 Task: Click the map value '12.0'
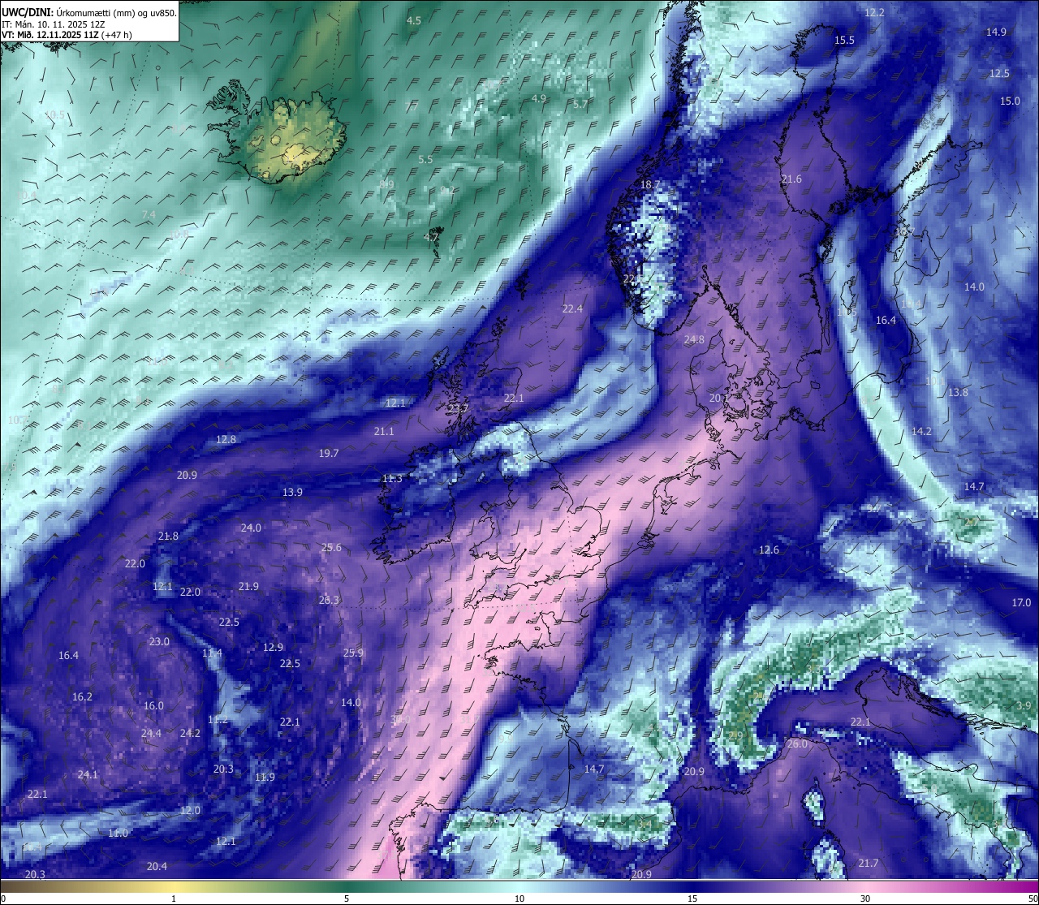tap(190, 810)
